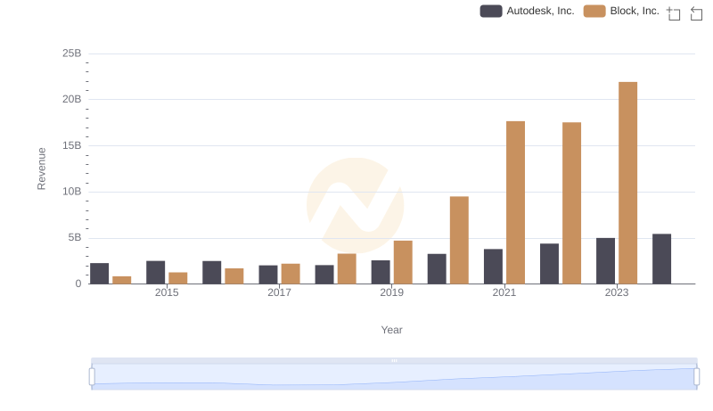Toggle Block, Inc. legend series
Viewport: 713px width, 411px height.
pyautogui.click(x=621, y=11)
